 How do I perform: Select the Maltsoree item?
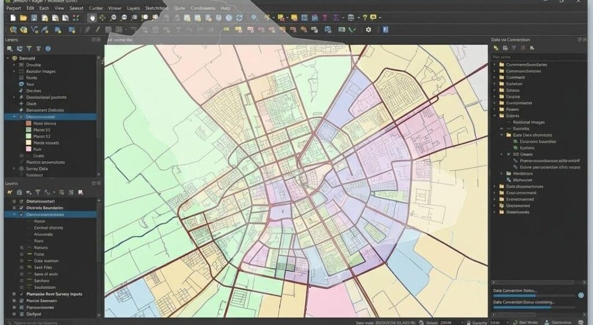click(x=522, y=180)
